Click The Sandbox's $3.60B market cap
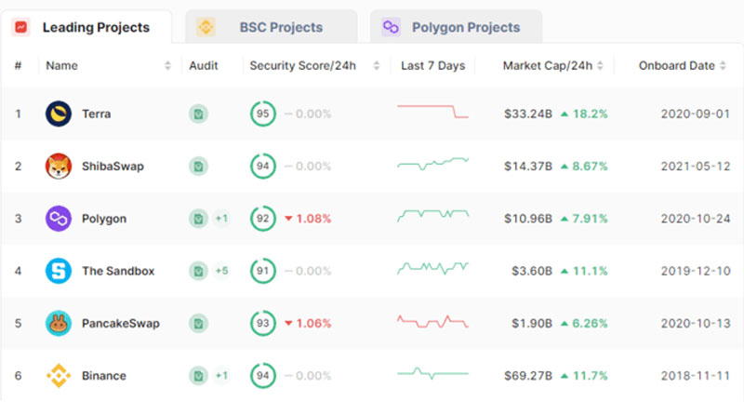 [x=532, y=271]
